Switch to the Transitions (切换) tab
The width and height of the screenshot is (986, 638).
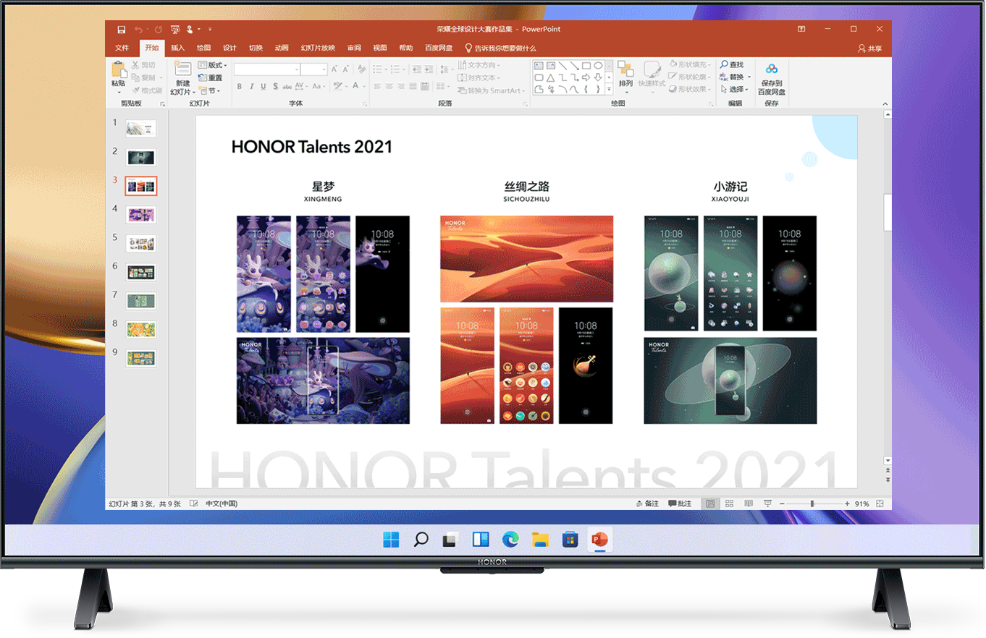pyautogui.click(x=256, y=48)
